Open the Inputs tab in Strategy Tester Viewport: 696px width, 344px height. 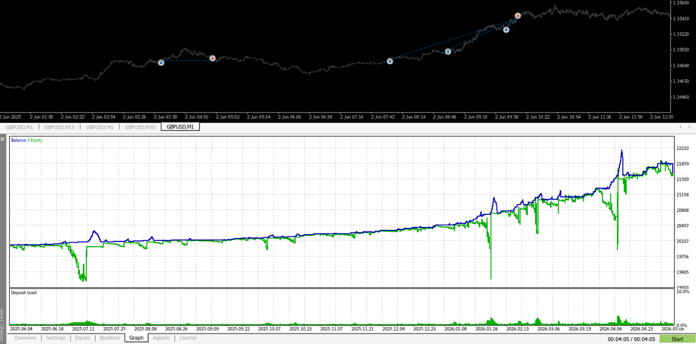83,338
